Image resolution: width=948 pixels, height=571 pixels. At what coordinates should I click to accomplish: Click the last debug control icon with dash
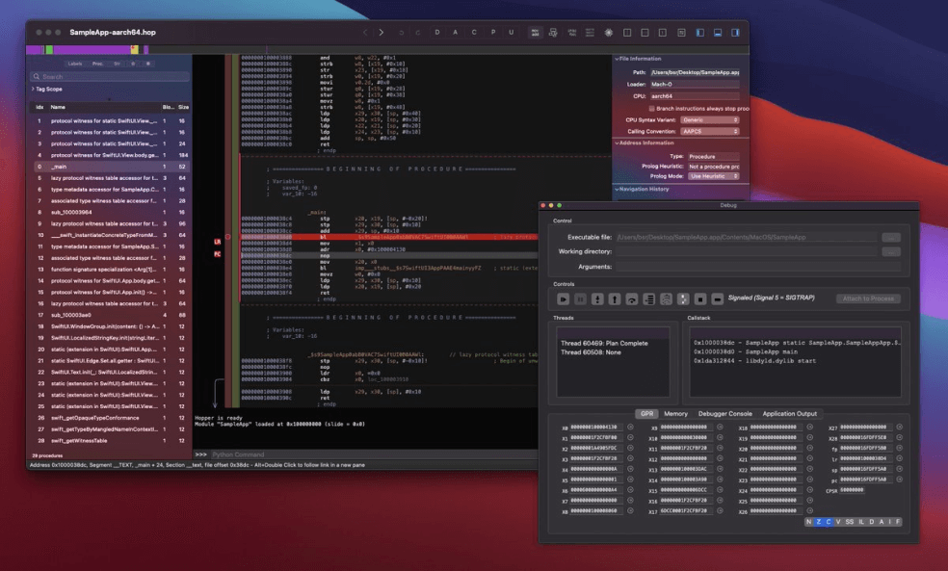point(717,299)
